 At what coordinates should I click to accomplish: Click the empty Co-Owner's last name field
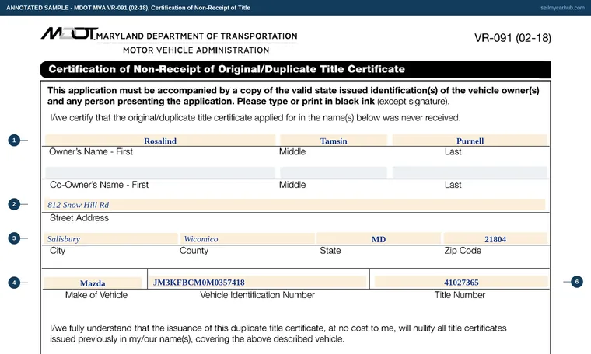[470, 172]
